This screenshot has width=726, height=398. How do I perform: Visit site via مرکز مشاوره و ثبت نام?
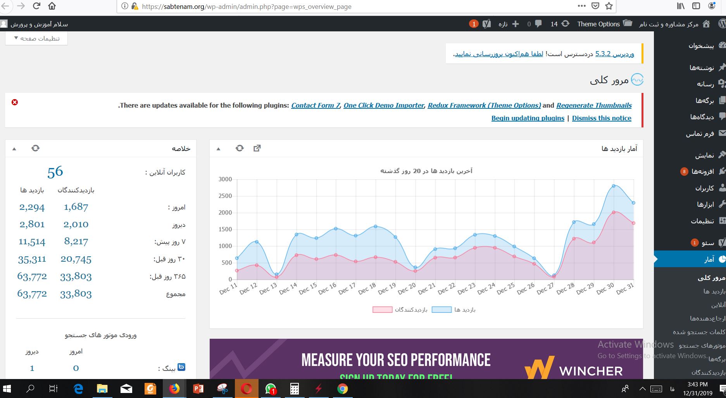click(674, 24)
